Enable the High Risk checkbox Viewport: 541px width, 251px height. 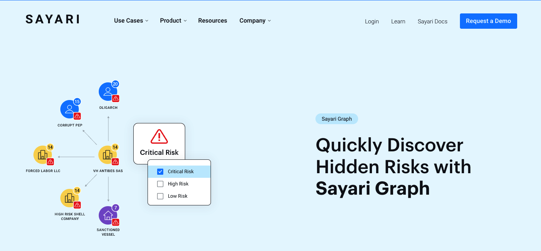(x=160, y=184)
